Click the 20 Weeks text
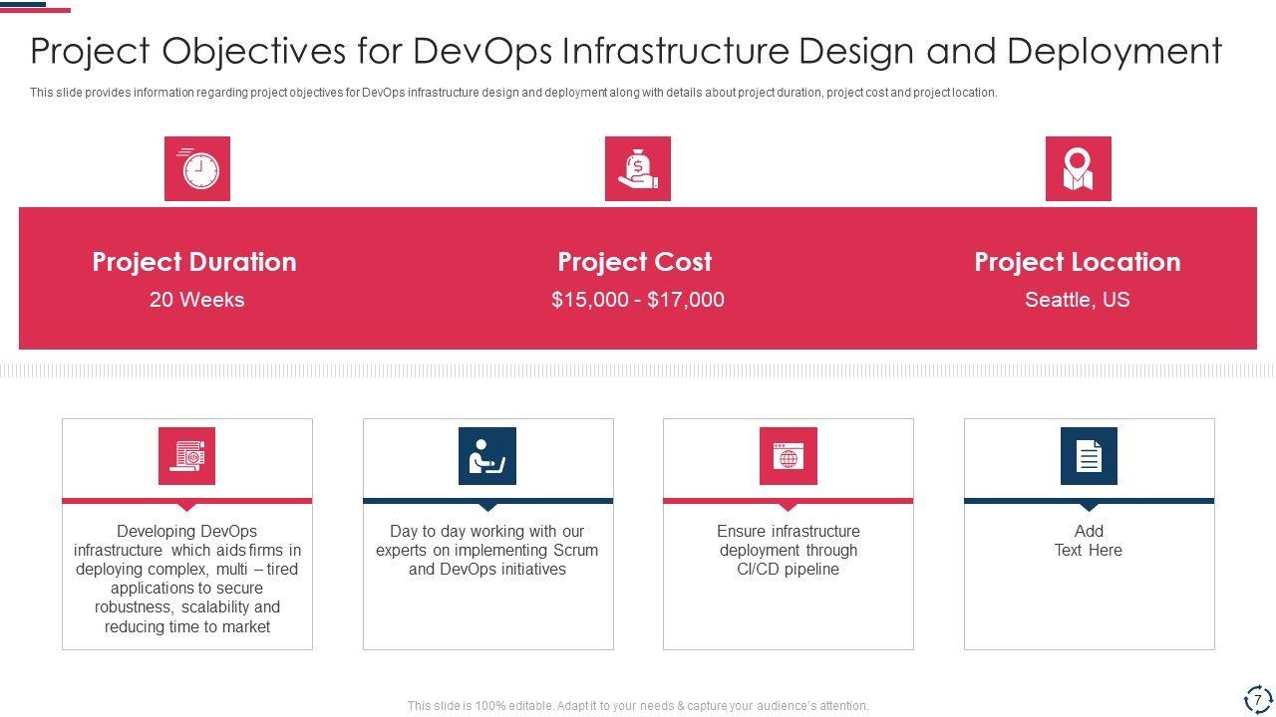 (196, 300)
